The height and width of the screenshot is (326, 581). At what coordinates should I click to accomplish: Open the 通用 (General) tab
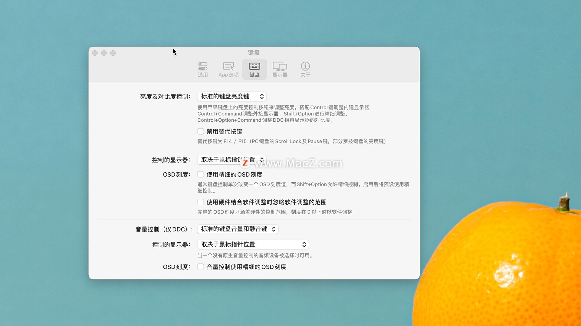[203, 70]
